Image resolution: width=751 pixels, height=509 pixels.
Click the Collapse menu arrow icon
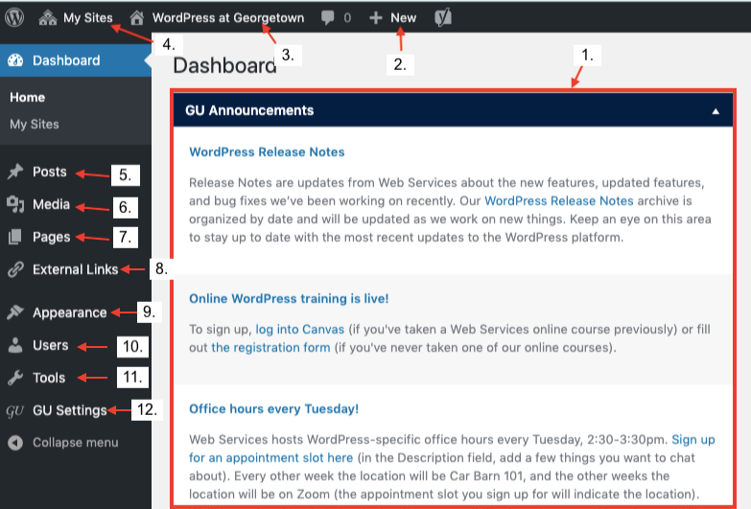pyautogui.click(x=15, y=443)
